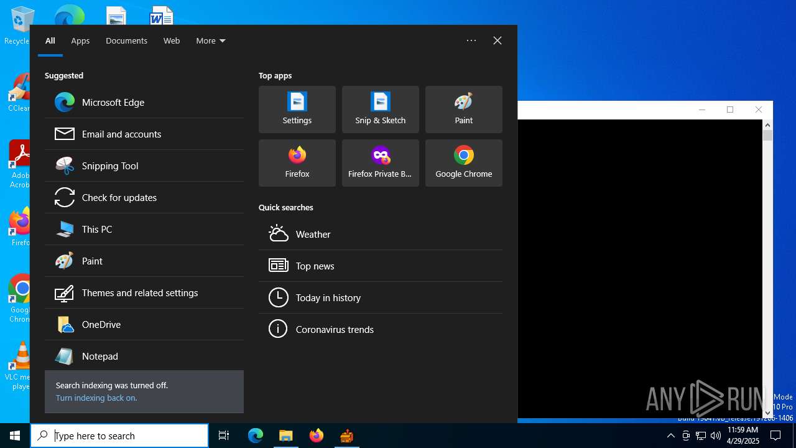The width and height of the screenshot is (796, 448).
Task: Minimize the background console window
Action: (x=702, y=110)
